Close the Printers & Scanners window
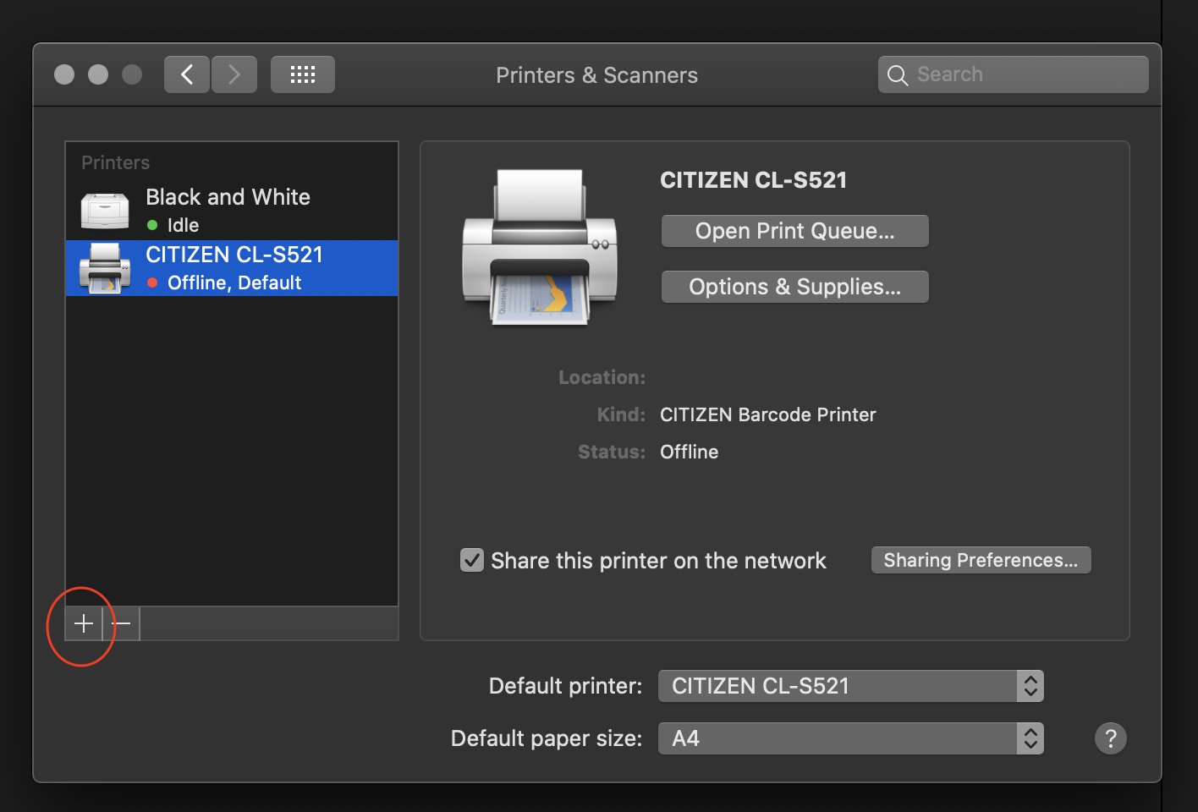 (64, 74)
